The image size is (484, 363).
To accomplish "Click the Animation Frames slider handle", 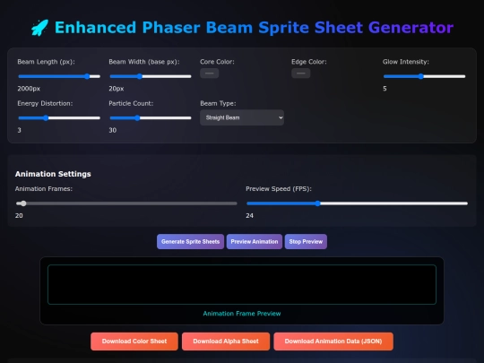I will (x=23, y=203).
